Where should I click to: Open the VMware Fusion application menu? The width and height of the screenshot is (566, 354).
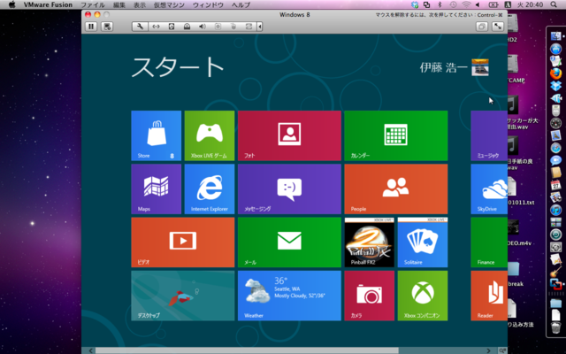[48, 4]
